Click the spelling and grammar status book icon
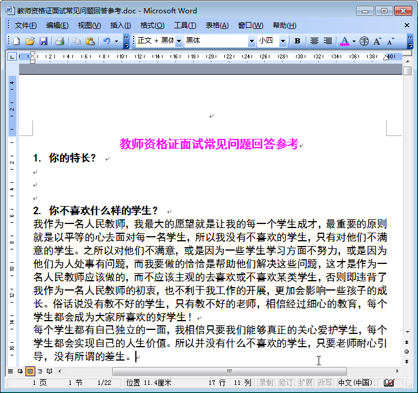Viewport: 418px width, 393px height. coord(389,383)
